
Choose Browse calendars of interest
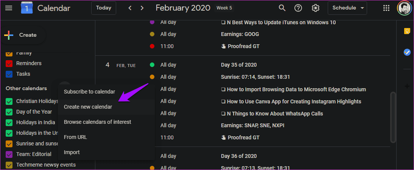click(106, 122)
